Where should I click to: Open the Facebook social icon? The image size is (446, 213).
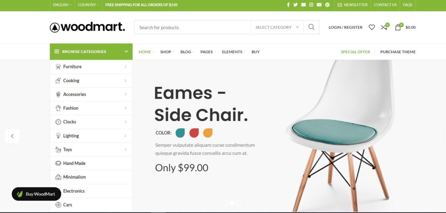click(288, 5)
